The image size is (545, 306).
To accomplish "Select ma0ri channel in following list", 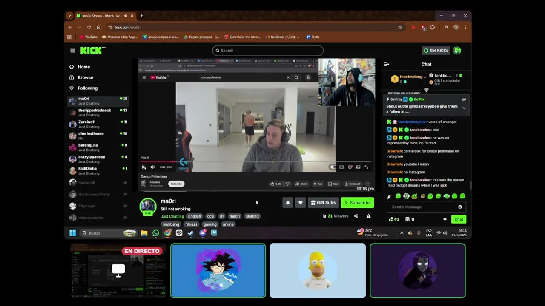I will coord(98,101).
